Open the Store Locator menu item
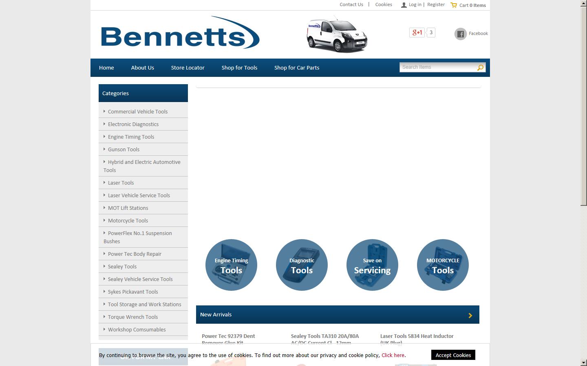The image size is (587, 366). (x=188, y=68)
